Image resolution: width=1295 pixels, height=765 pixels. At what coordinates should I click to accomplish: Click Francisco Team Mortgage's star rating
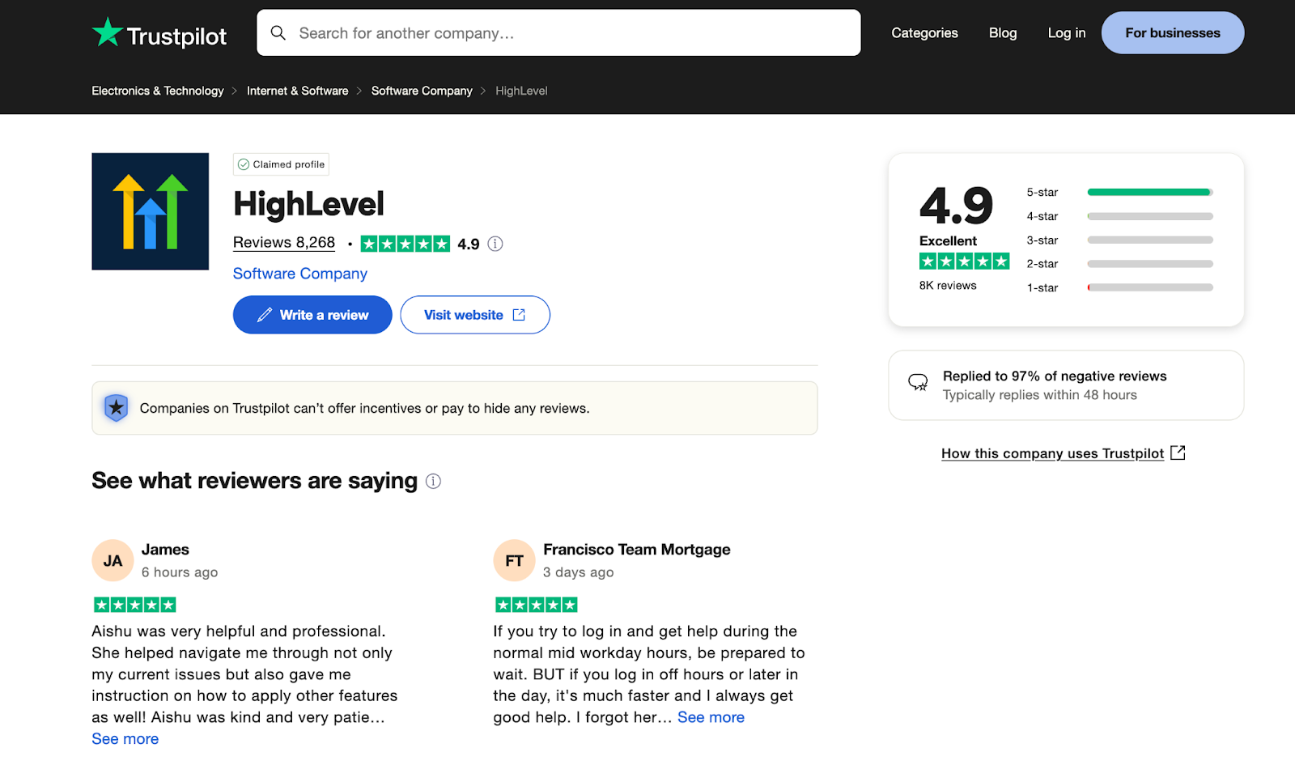[x=536, y=605]
